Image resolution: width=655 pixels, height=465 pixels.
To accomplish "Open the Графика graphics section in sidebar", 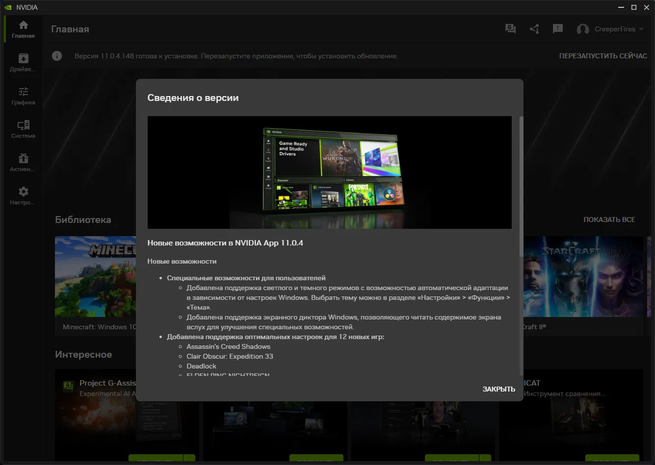I will coord(23,96).
